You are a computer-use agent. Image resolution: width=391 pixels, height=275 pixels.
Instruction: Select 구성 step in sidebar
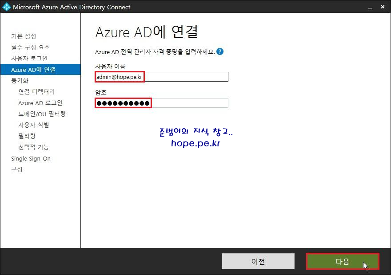(x=17, y=169)
